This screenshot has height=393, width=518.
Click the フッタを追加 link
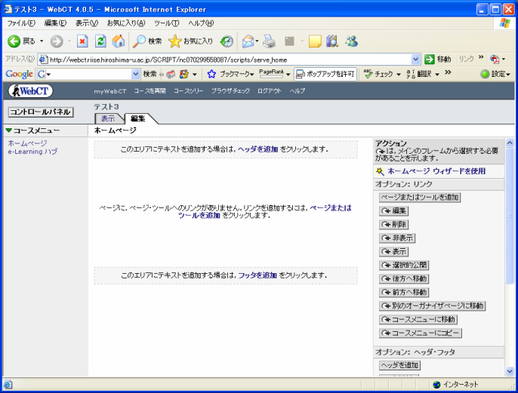(x=257, y=275)
